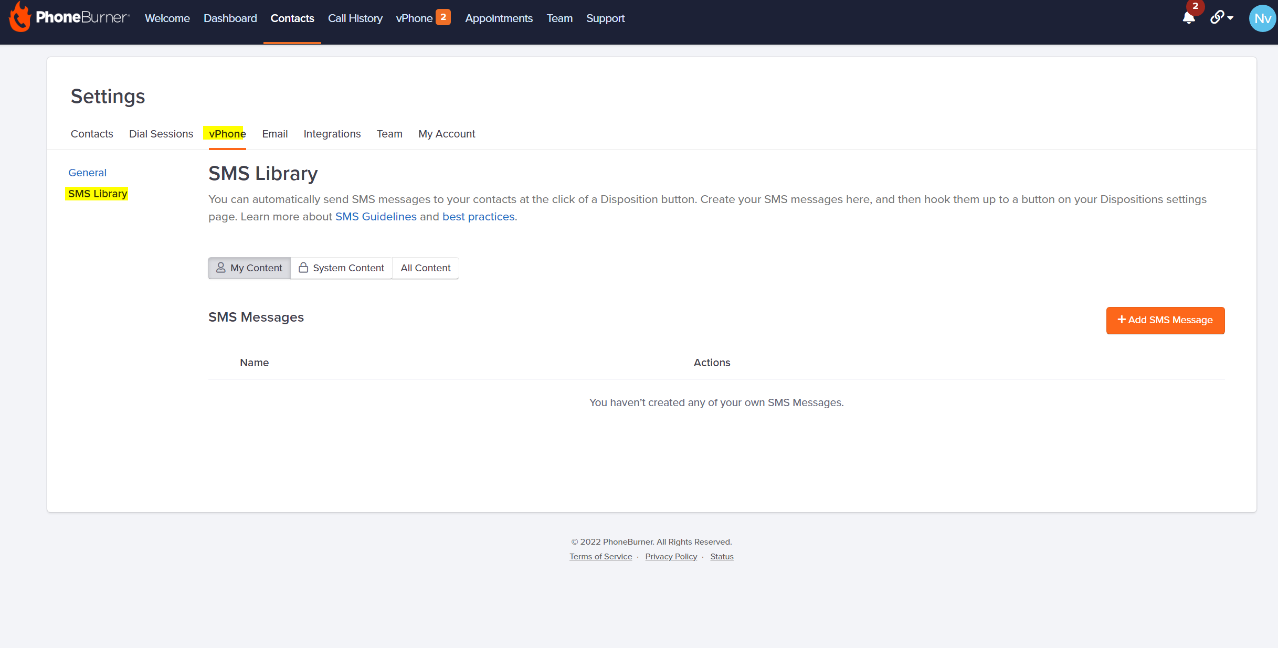This screenshot has height=648, width=1278.
Task: Click Add SMS Message button
Action: [1165, 320]
